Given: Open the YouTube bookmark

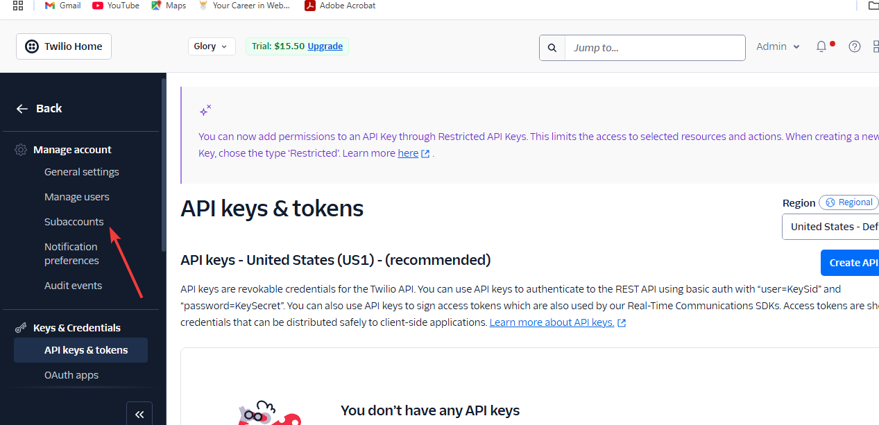Looking at the screenshot, I should (x=116, y=6).
